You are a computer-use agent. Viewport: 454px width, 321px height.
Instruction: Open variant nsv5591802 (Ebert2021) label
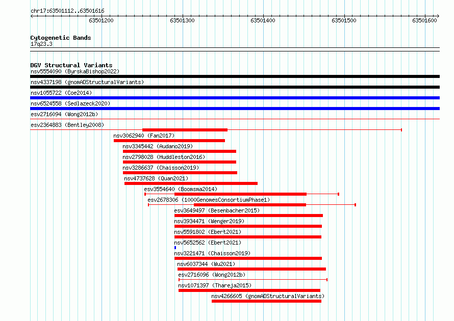click(208, 232)
